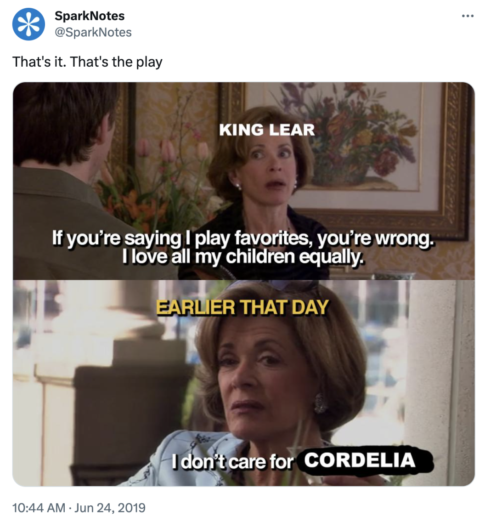The image size is (485, 522).
Task: Click the EARLIER THAT DAY yellow caption
Action: click(x=242, y=307)
